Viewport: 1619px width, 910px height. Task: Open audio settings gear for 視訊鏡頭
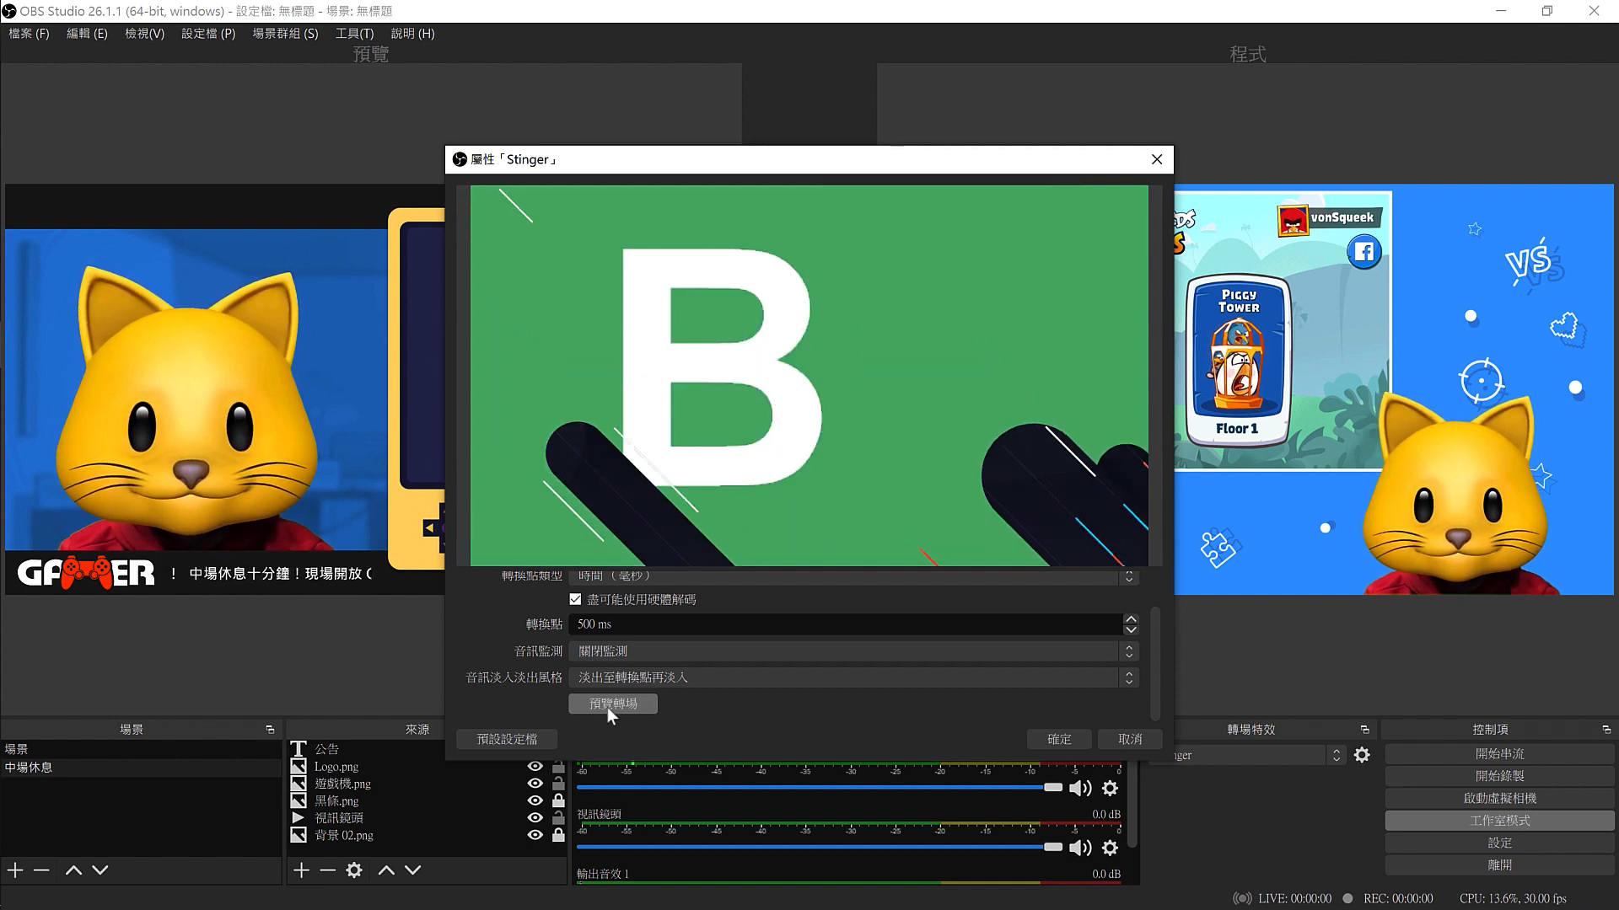pos(1110,848)
